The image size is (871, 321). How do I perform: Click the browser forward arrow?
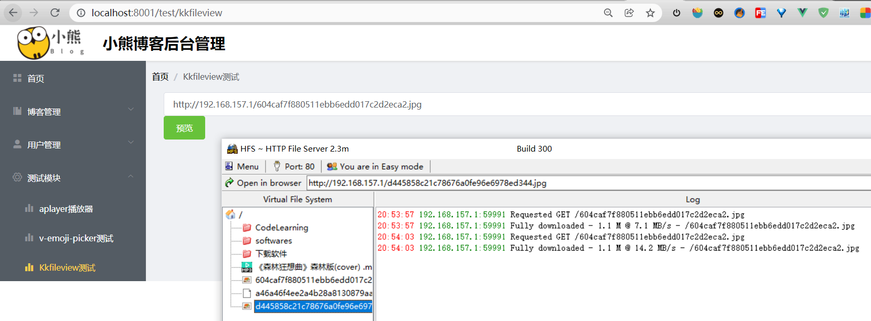click(x=34, y=13)
